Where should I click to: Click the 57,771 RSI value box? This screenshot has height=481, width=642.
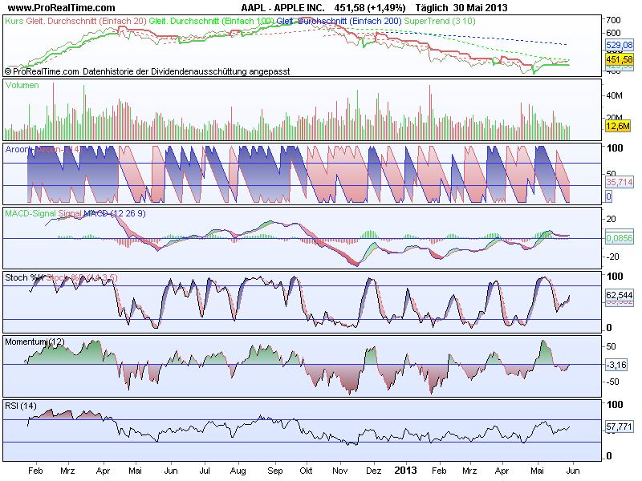coord(620,427)
